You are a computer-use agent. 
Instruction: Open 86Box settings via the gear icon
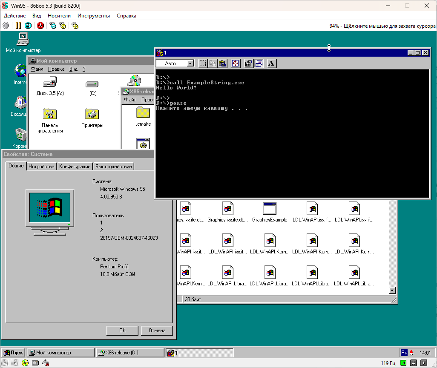[x=75, y=26]
